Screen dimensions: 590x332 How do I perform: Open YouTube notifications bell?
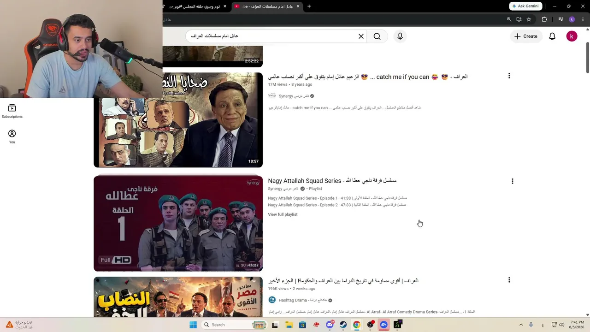(552, 36)
